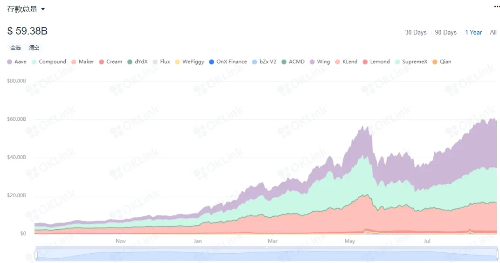Select the 1 Year range
This screenshot has width=500, height=263.
pyautogui.click(x=473, y=32)
